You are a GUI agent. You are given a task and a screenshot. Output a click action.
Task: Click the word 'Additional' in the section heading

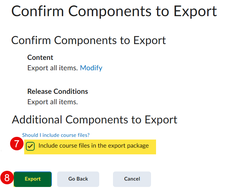37,120
